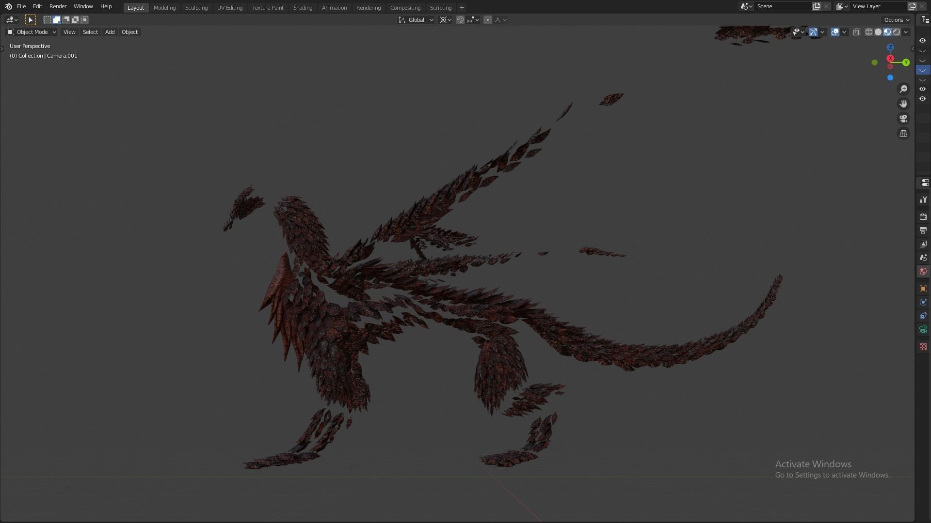
Task: Open the Object Data camera properties tab
Action: click(923, 329)
